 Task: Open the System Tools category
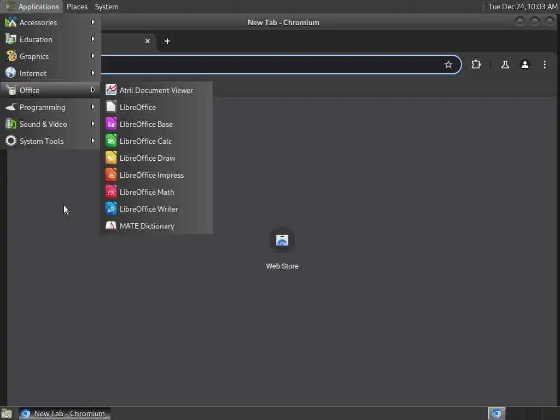pos(50,141)
